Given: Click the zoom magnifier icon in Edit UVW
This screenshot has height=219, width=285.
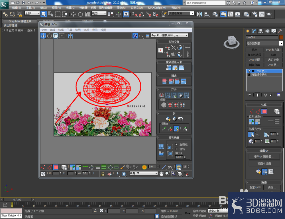Looking at the screenshot, I should [167, 174].
